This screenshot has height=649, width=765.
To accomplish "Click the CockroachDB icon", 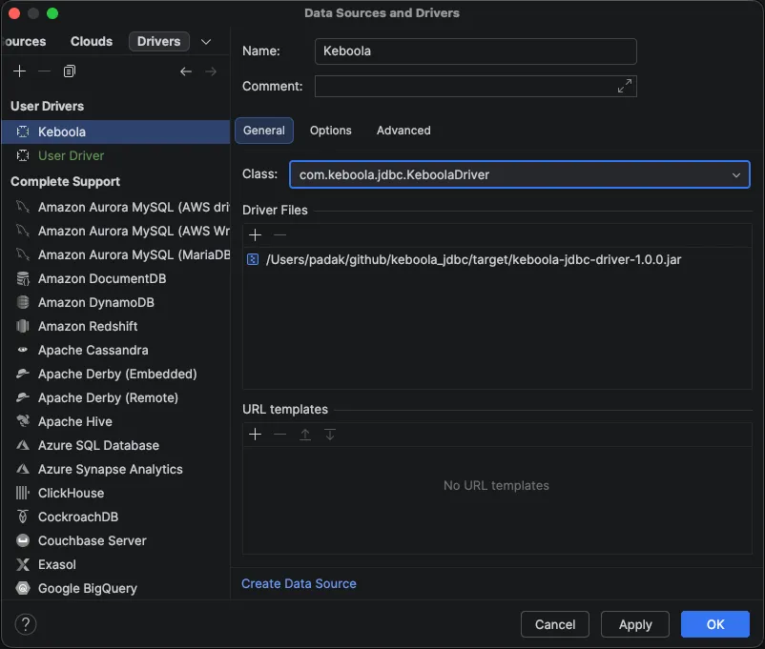I will [23, 517].
